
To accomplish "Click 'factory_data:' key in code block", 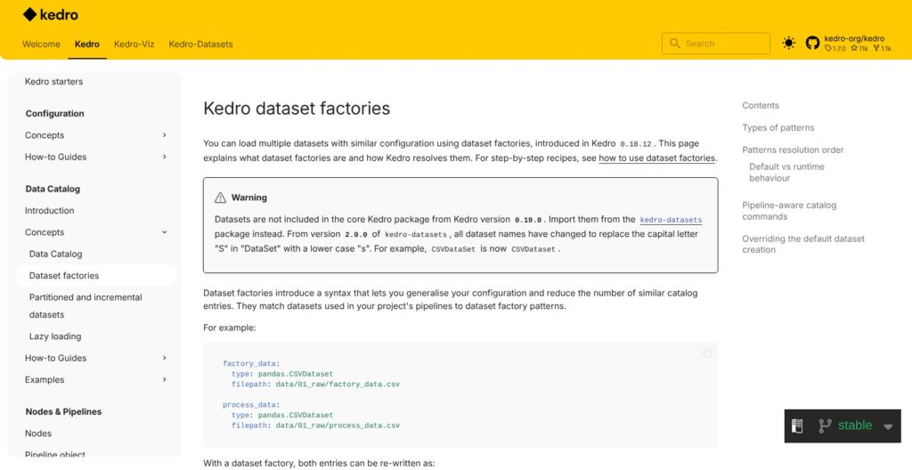I will tap(251, 363).
